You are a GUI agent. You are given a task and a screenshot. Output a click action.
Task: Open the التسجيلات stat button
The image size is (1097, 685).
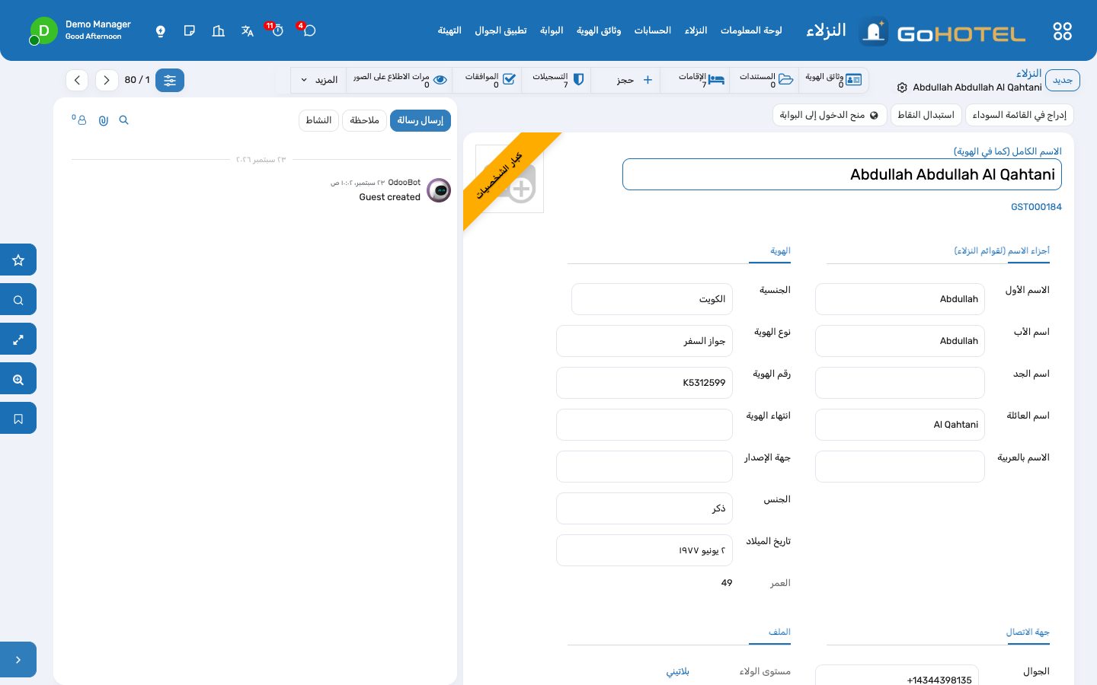557,80
